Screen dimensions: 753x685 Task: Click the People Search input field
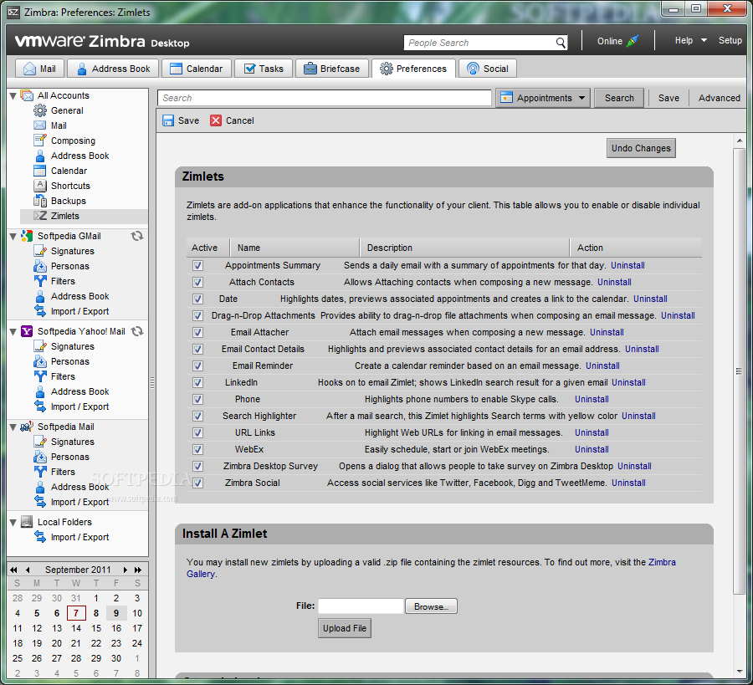[479, 43]
